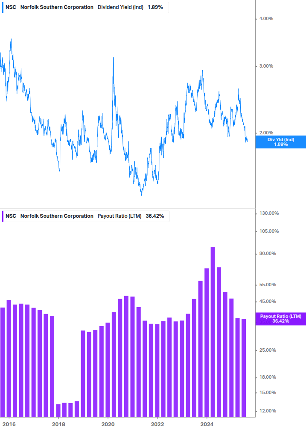
Task: Click the 12.00% payout axis label
Action: click(268, 411)
